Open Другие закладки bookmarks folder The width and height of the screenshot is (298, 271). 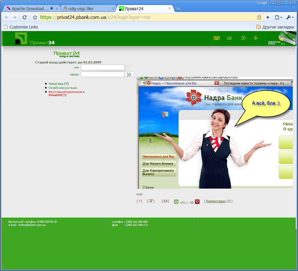pyautogui.click(x=275, y=27)
